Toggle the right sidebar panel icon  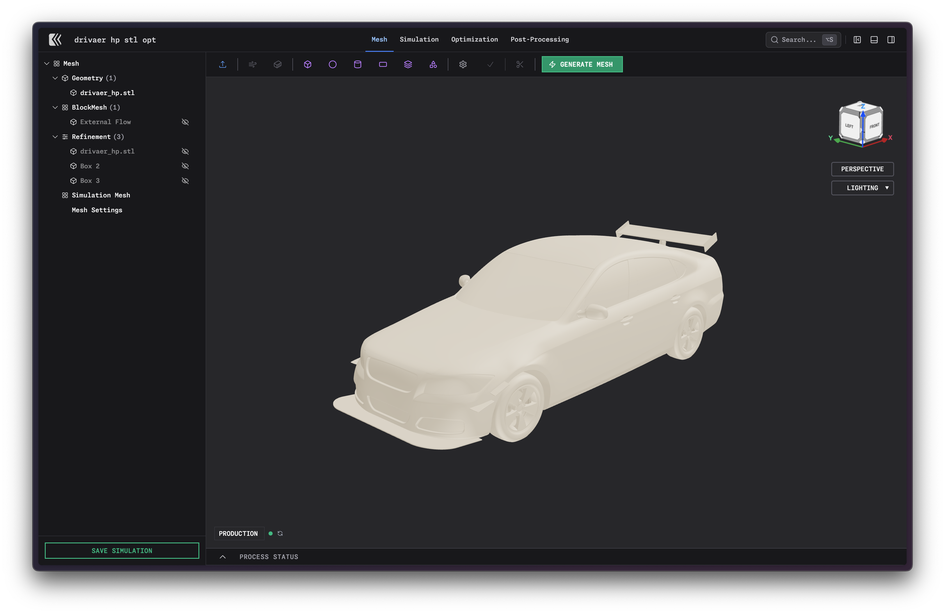click(x=891, y=40)
